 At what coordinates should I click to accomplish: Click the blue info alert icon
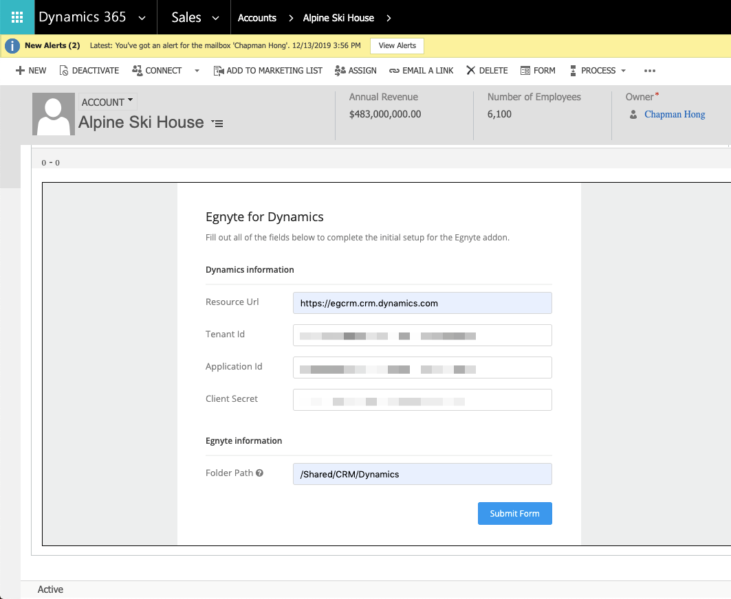coord(12,45)
